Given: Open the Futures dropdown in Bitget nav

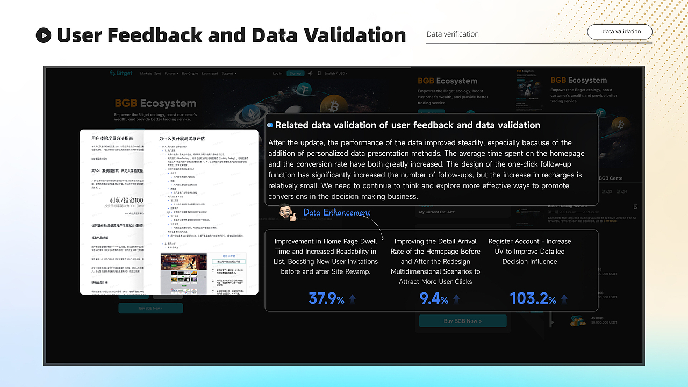Looking at the screenshot, I should click(171, 73).
